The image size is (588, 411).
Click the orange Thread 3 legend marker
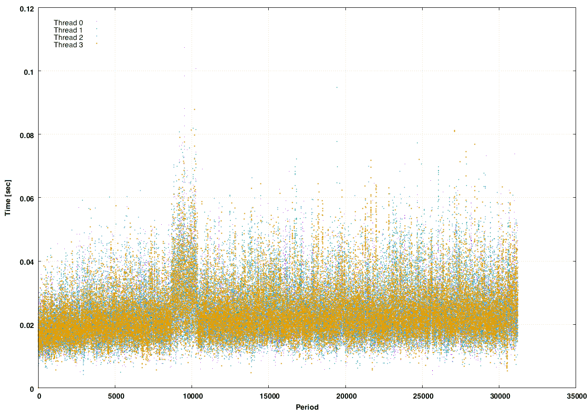pos(96,44)
